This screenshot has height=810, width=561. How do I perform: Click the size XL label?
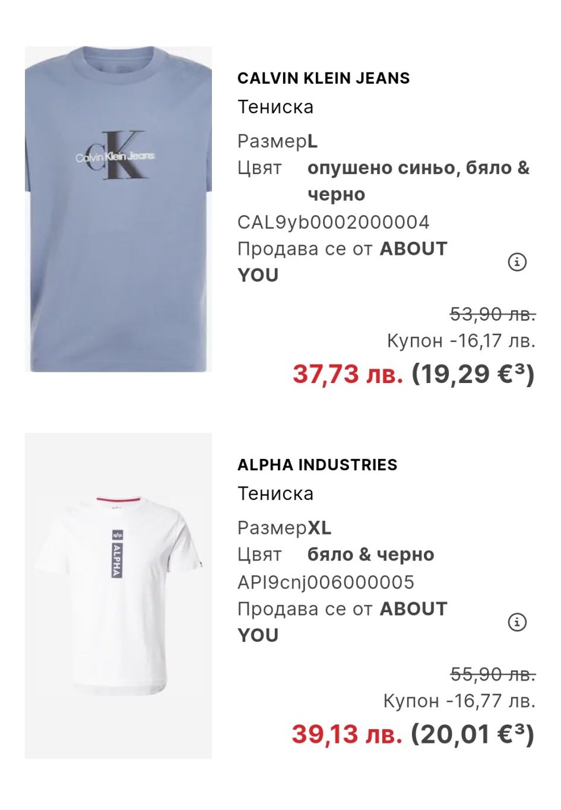point(319,528)
